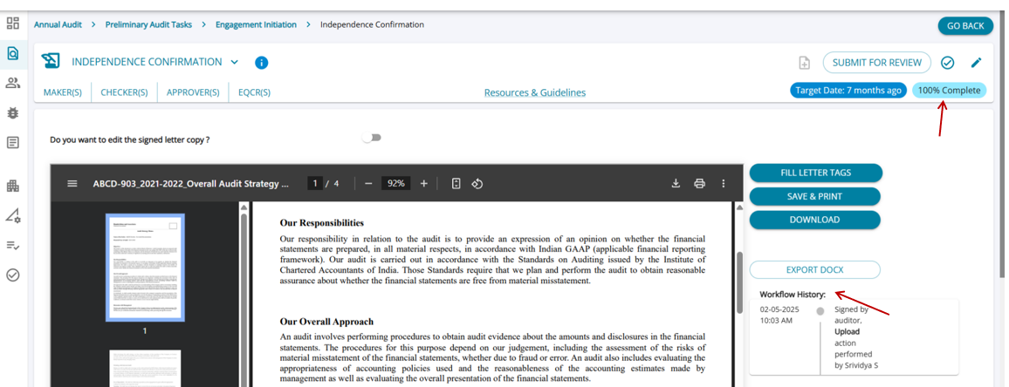Click the DOWNLOAD button
The width and height of the screenshot is (1009, 387).
click(815, 220)
